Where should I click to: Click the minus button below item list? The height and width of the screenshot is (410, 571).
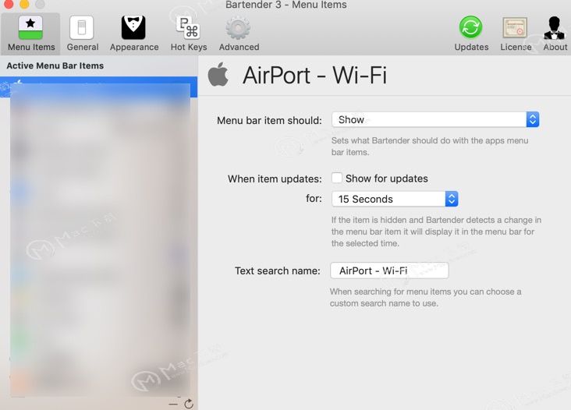click(173, 404)
